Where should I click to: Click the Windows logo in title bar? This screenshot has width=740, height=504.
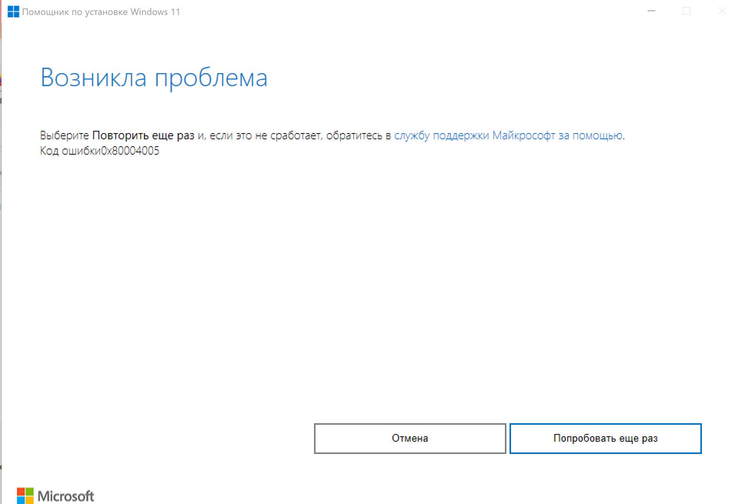click(x=13, y=12)
